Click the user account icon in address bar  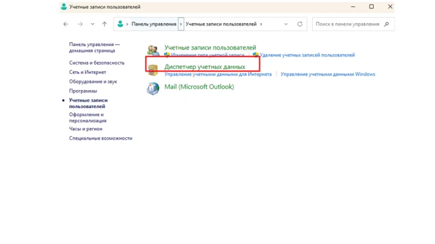click(120, 24)
